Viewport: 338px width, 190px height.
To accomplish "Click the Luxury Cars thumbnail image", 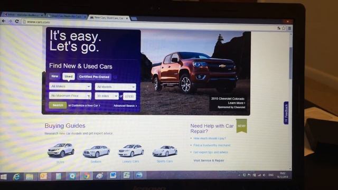I will click(131, 150).
